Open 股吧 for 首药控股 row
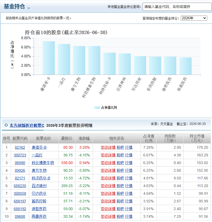This screenshot has width=212, height=222. 120,201
